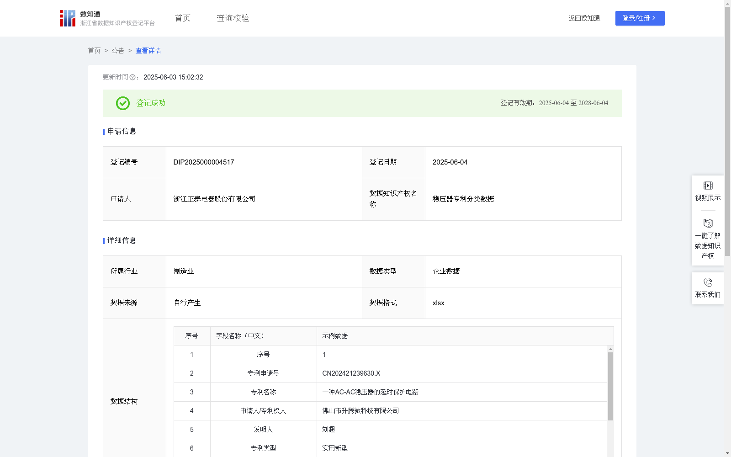Open the 查询校验 navigation menu
Image resolution: width=731 pixels, height=457 pixels.
(x=233, y=18)
